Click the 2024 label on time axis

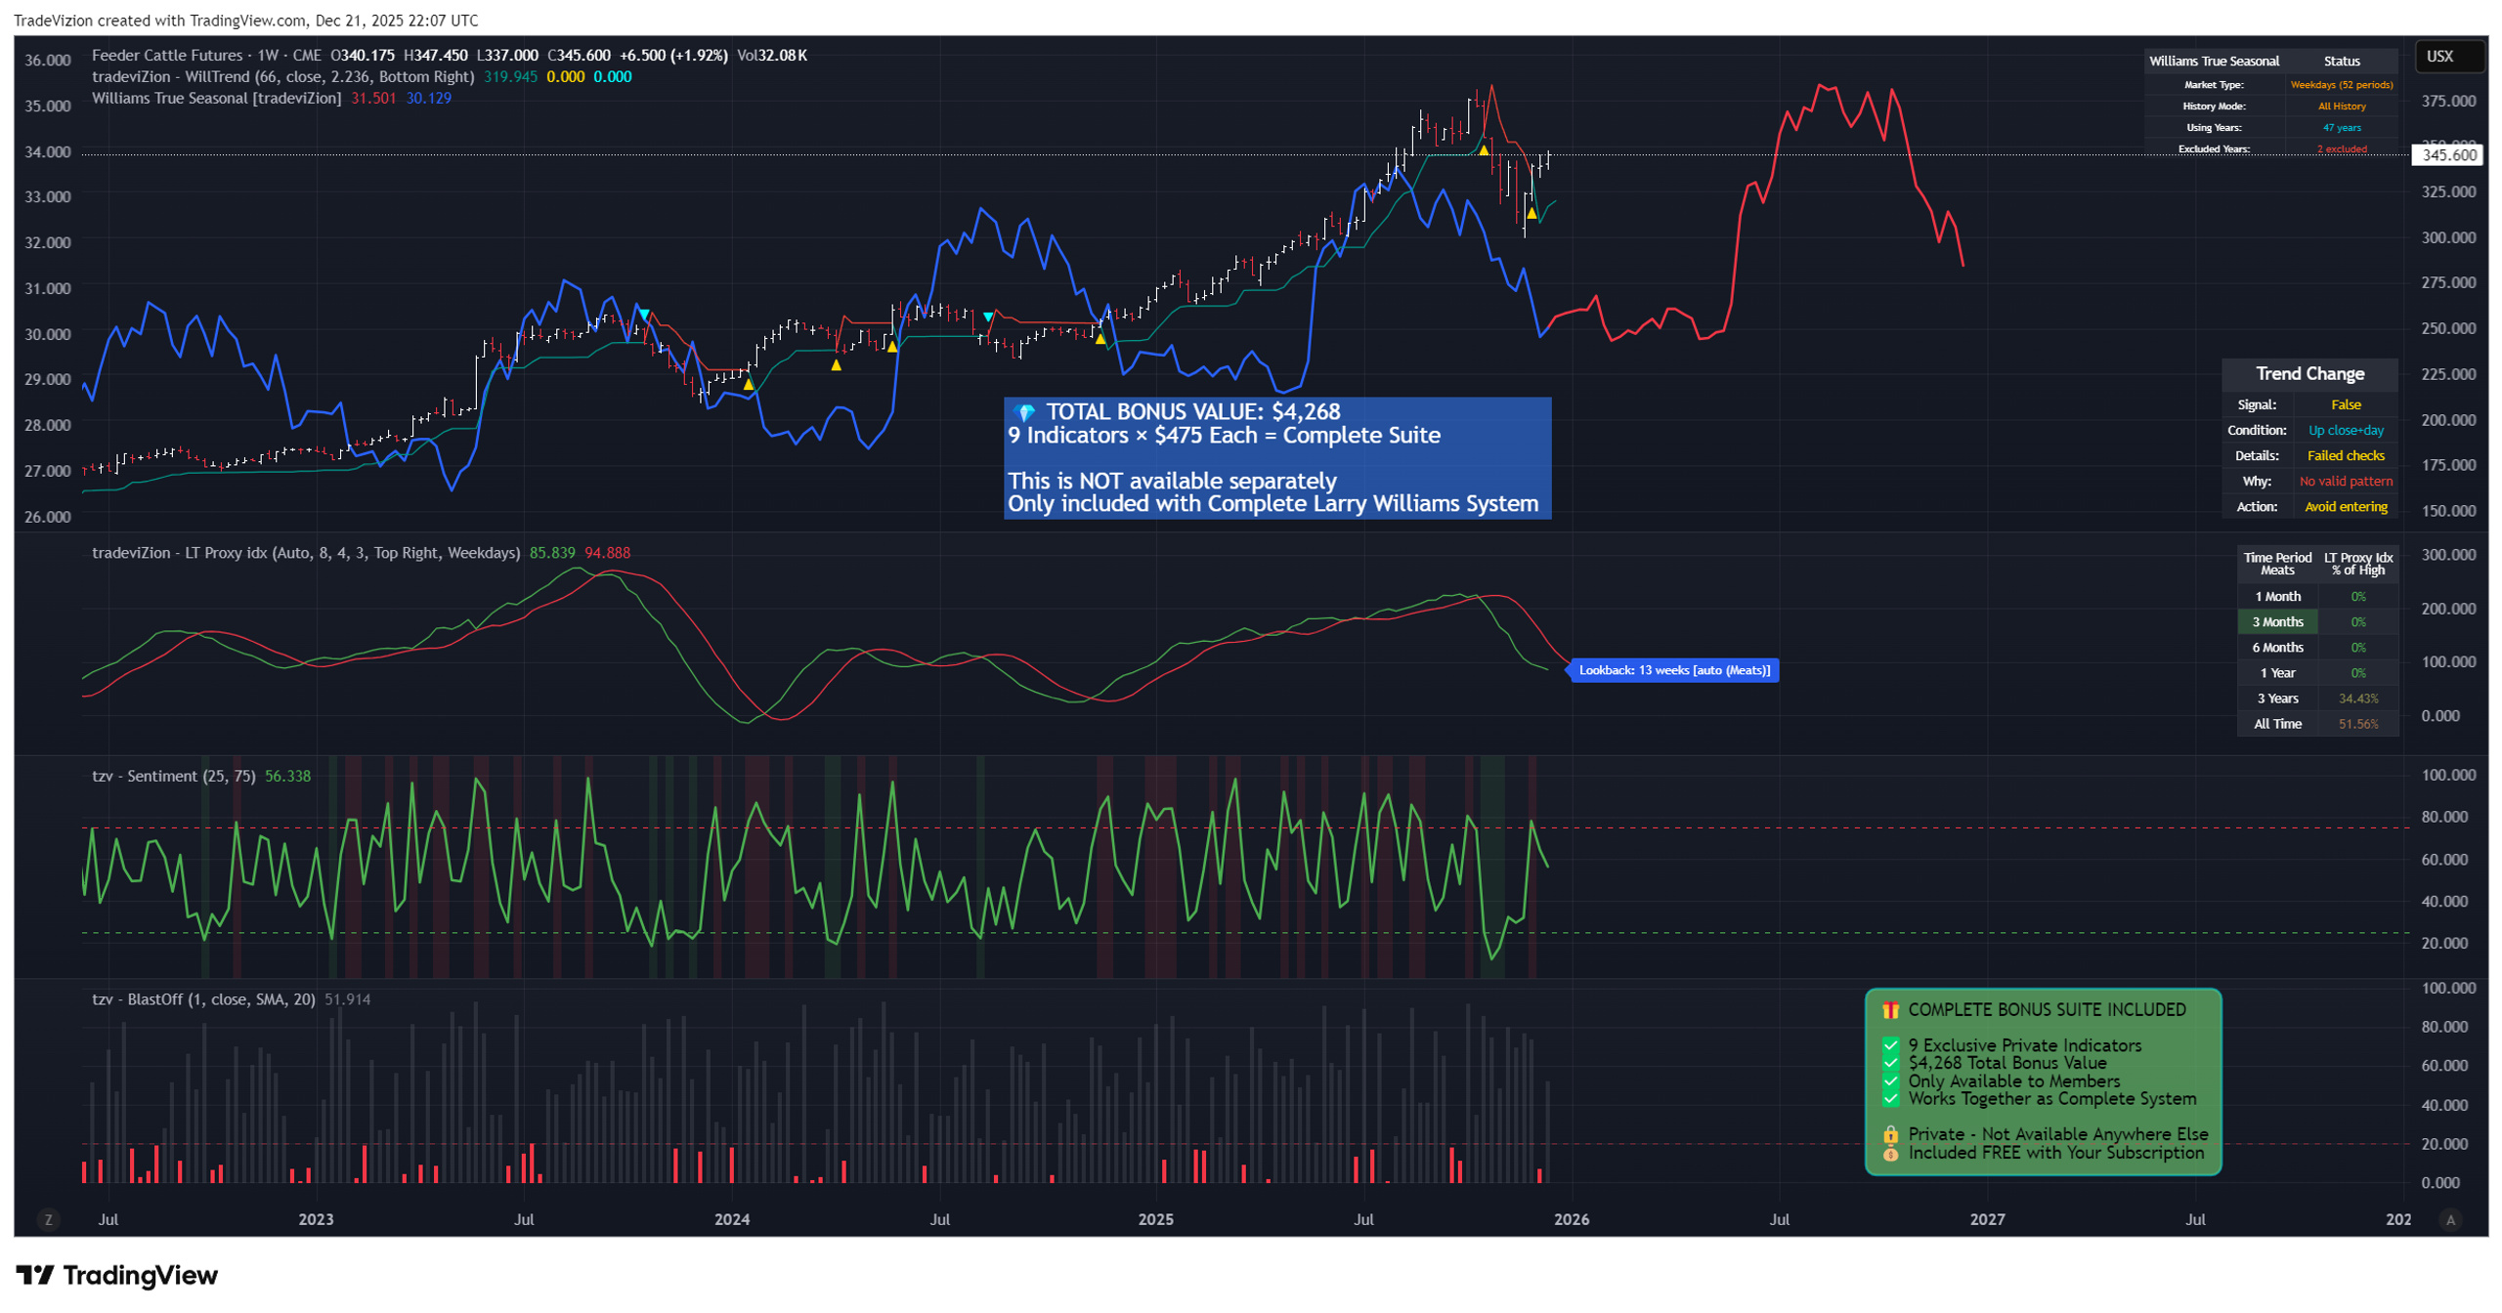(x=731, y=1218)
